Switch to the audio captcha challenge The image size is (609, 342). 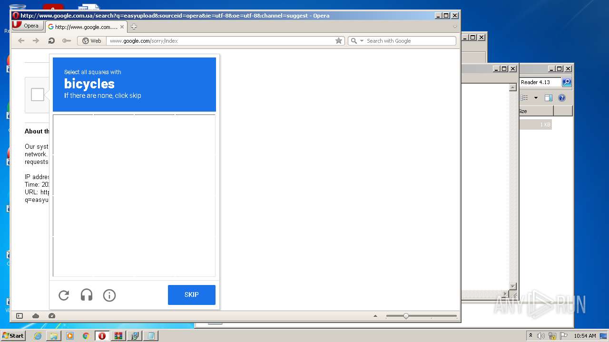click(x=87, y=295)
